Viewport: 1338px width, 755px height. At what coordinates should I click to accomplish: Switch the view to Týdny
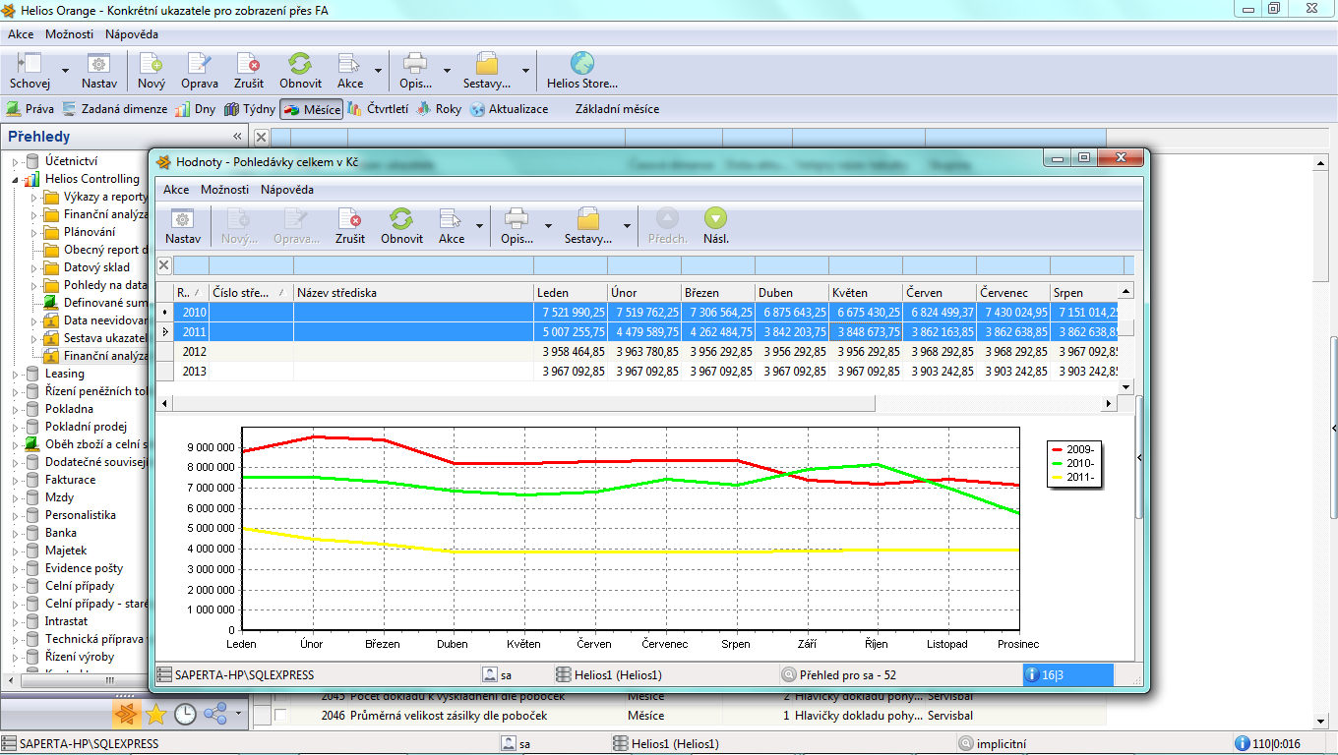(250, 109)
